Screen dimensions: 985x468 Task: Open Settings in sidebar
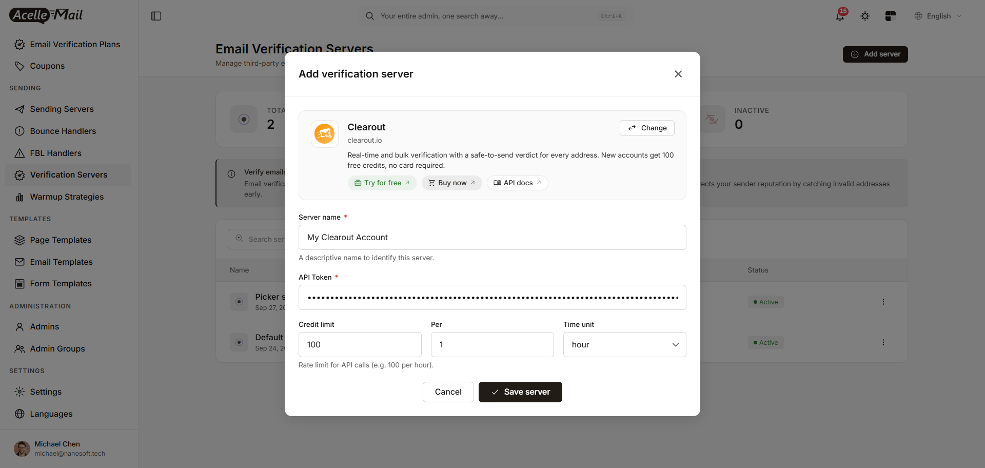(68, 392)
